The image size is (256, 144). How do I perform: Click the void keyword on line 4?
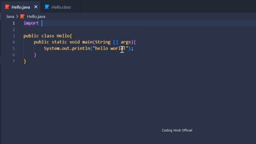point(75,42)
